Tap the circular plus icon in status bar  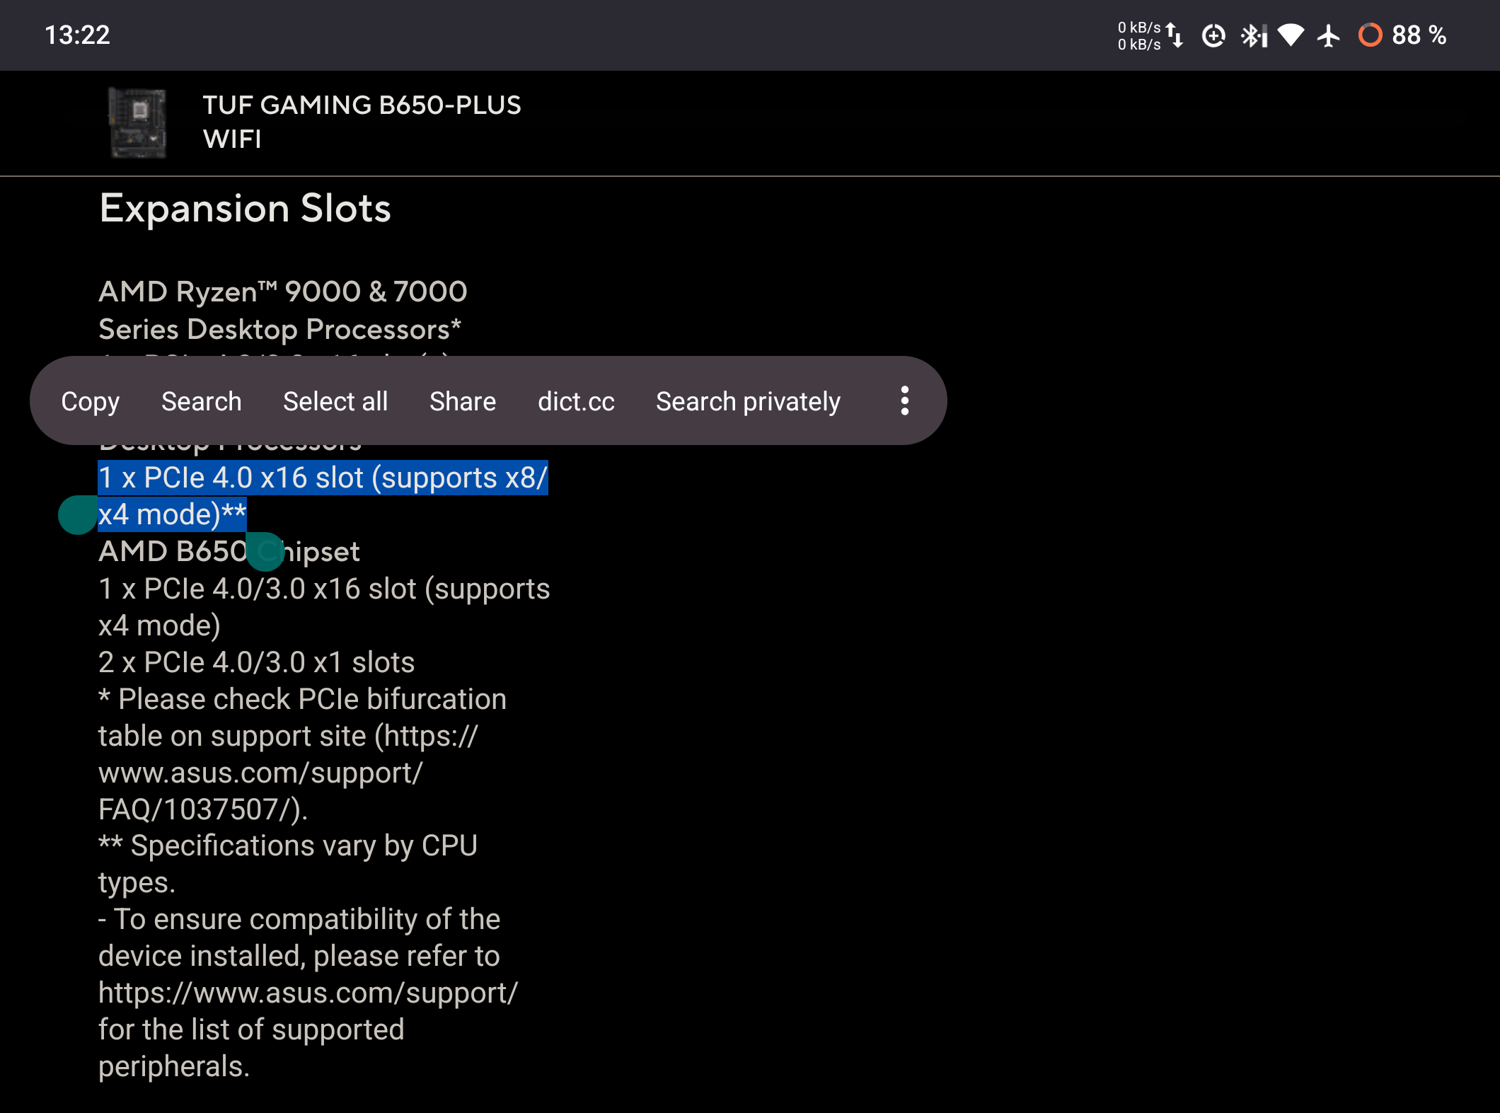coord(1213,35)
